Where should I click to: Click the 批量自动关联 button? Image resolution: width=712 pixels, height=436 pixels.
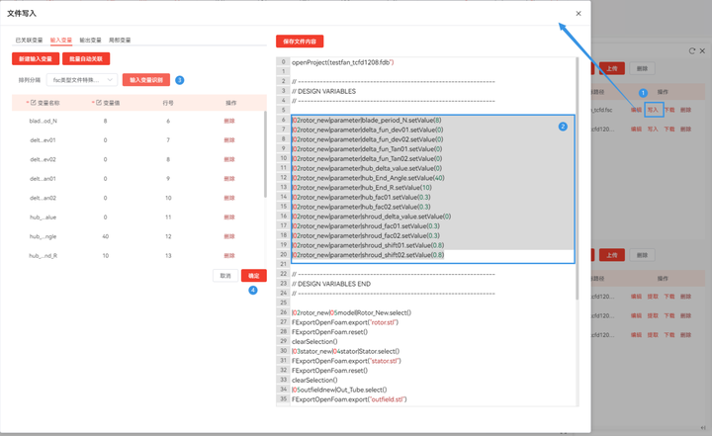tap(86, 58)
